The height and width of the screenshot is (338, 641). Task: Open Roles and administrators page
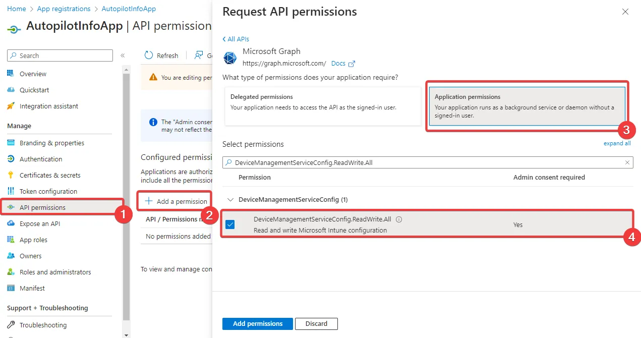[x=55, y=272]
